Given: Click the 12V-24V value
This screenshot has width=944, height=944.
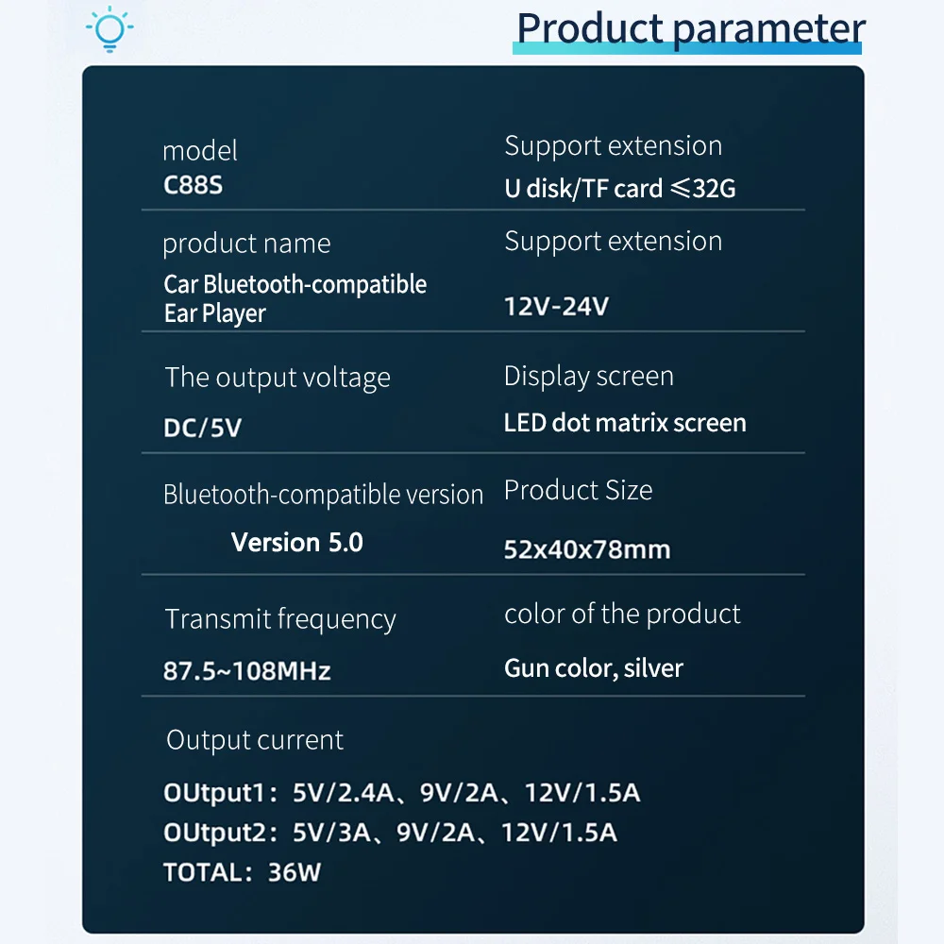Looking at the screenshot, I should pos(556,307).
